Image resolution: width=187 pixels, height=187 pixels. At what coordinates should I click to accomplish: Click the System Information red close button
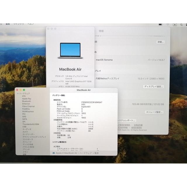pyautogui.click(x=17, y=90)
